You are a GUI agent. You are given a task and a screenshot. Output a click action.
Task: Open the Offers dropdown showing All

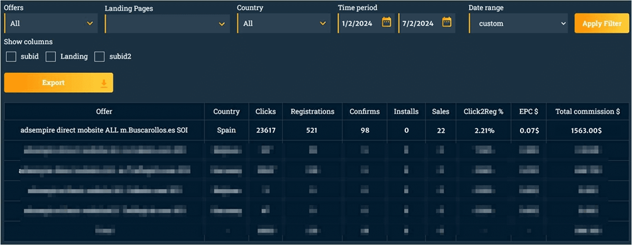point(51,23)
